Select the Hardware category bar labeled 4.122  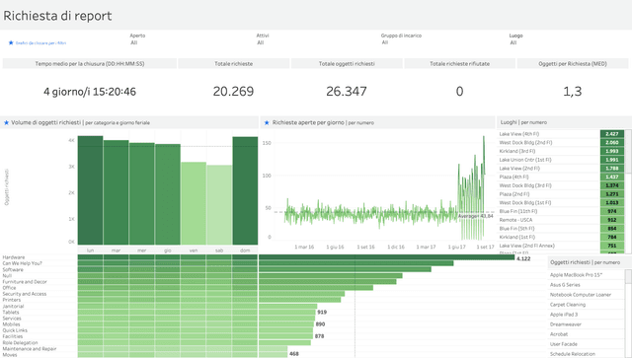pyautogui.click(x=386, y=257)
